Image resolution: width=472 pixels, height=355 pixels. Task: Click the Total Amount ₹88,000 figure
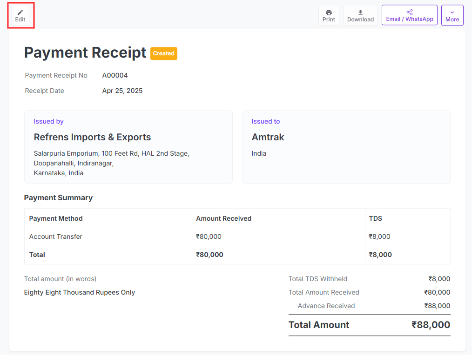[431, 325]
